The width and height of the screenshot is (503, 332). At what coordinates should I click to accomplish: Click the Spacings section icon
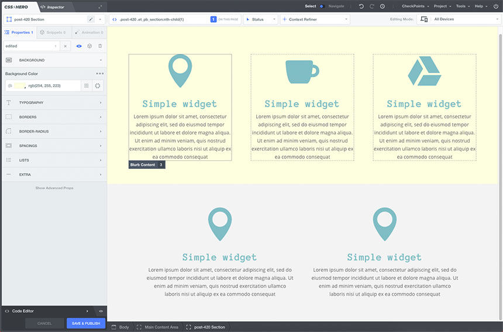9,146
